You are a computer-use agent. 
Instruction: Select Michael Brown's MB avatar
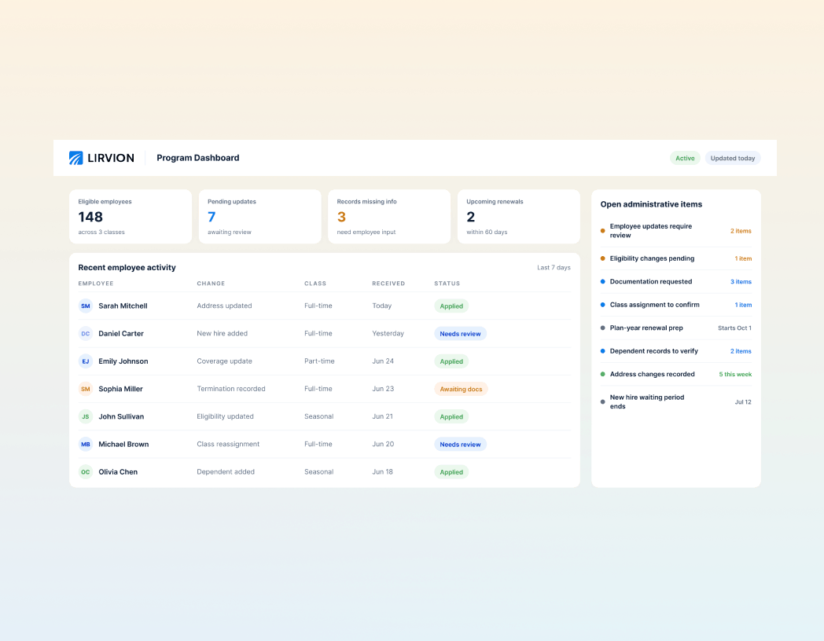click(x=86, y=444)
